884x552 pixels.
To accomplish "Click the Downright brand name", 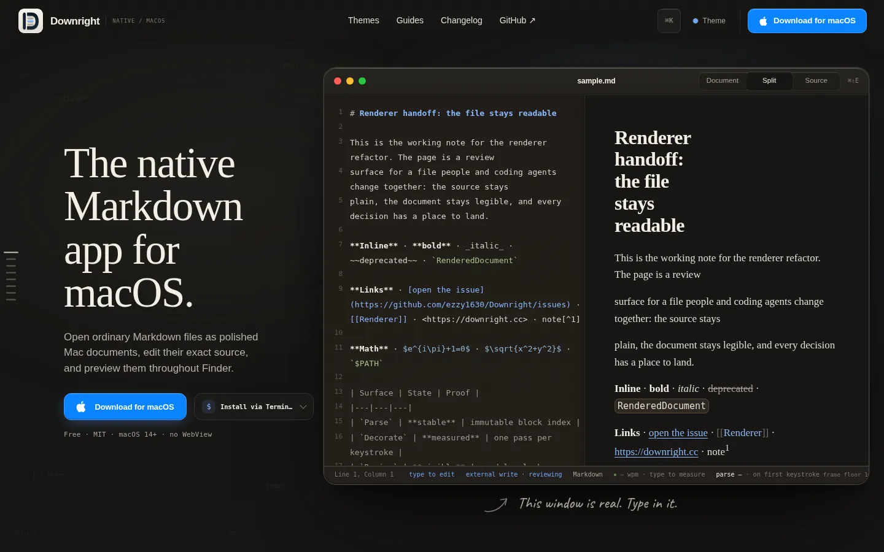I will point(75,21).
